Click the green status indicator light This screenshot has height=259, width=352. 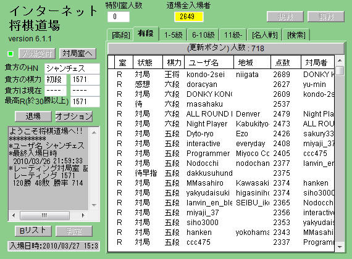point(10,54)
